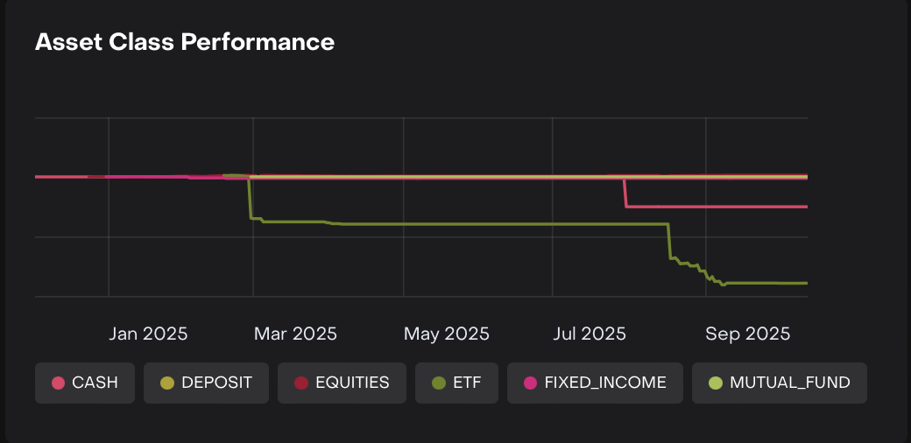Toggle EQUITIES legend entry
This screenshot has width=911, height=443.
[x=342, y=383]
